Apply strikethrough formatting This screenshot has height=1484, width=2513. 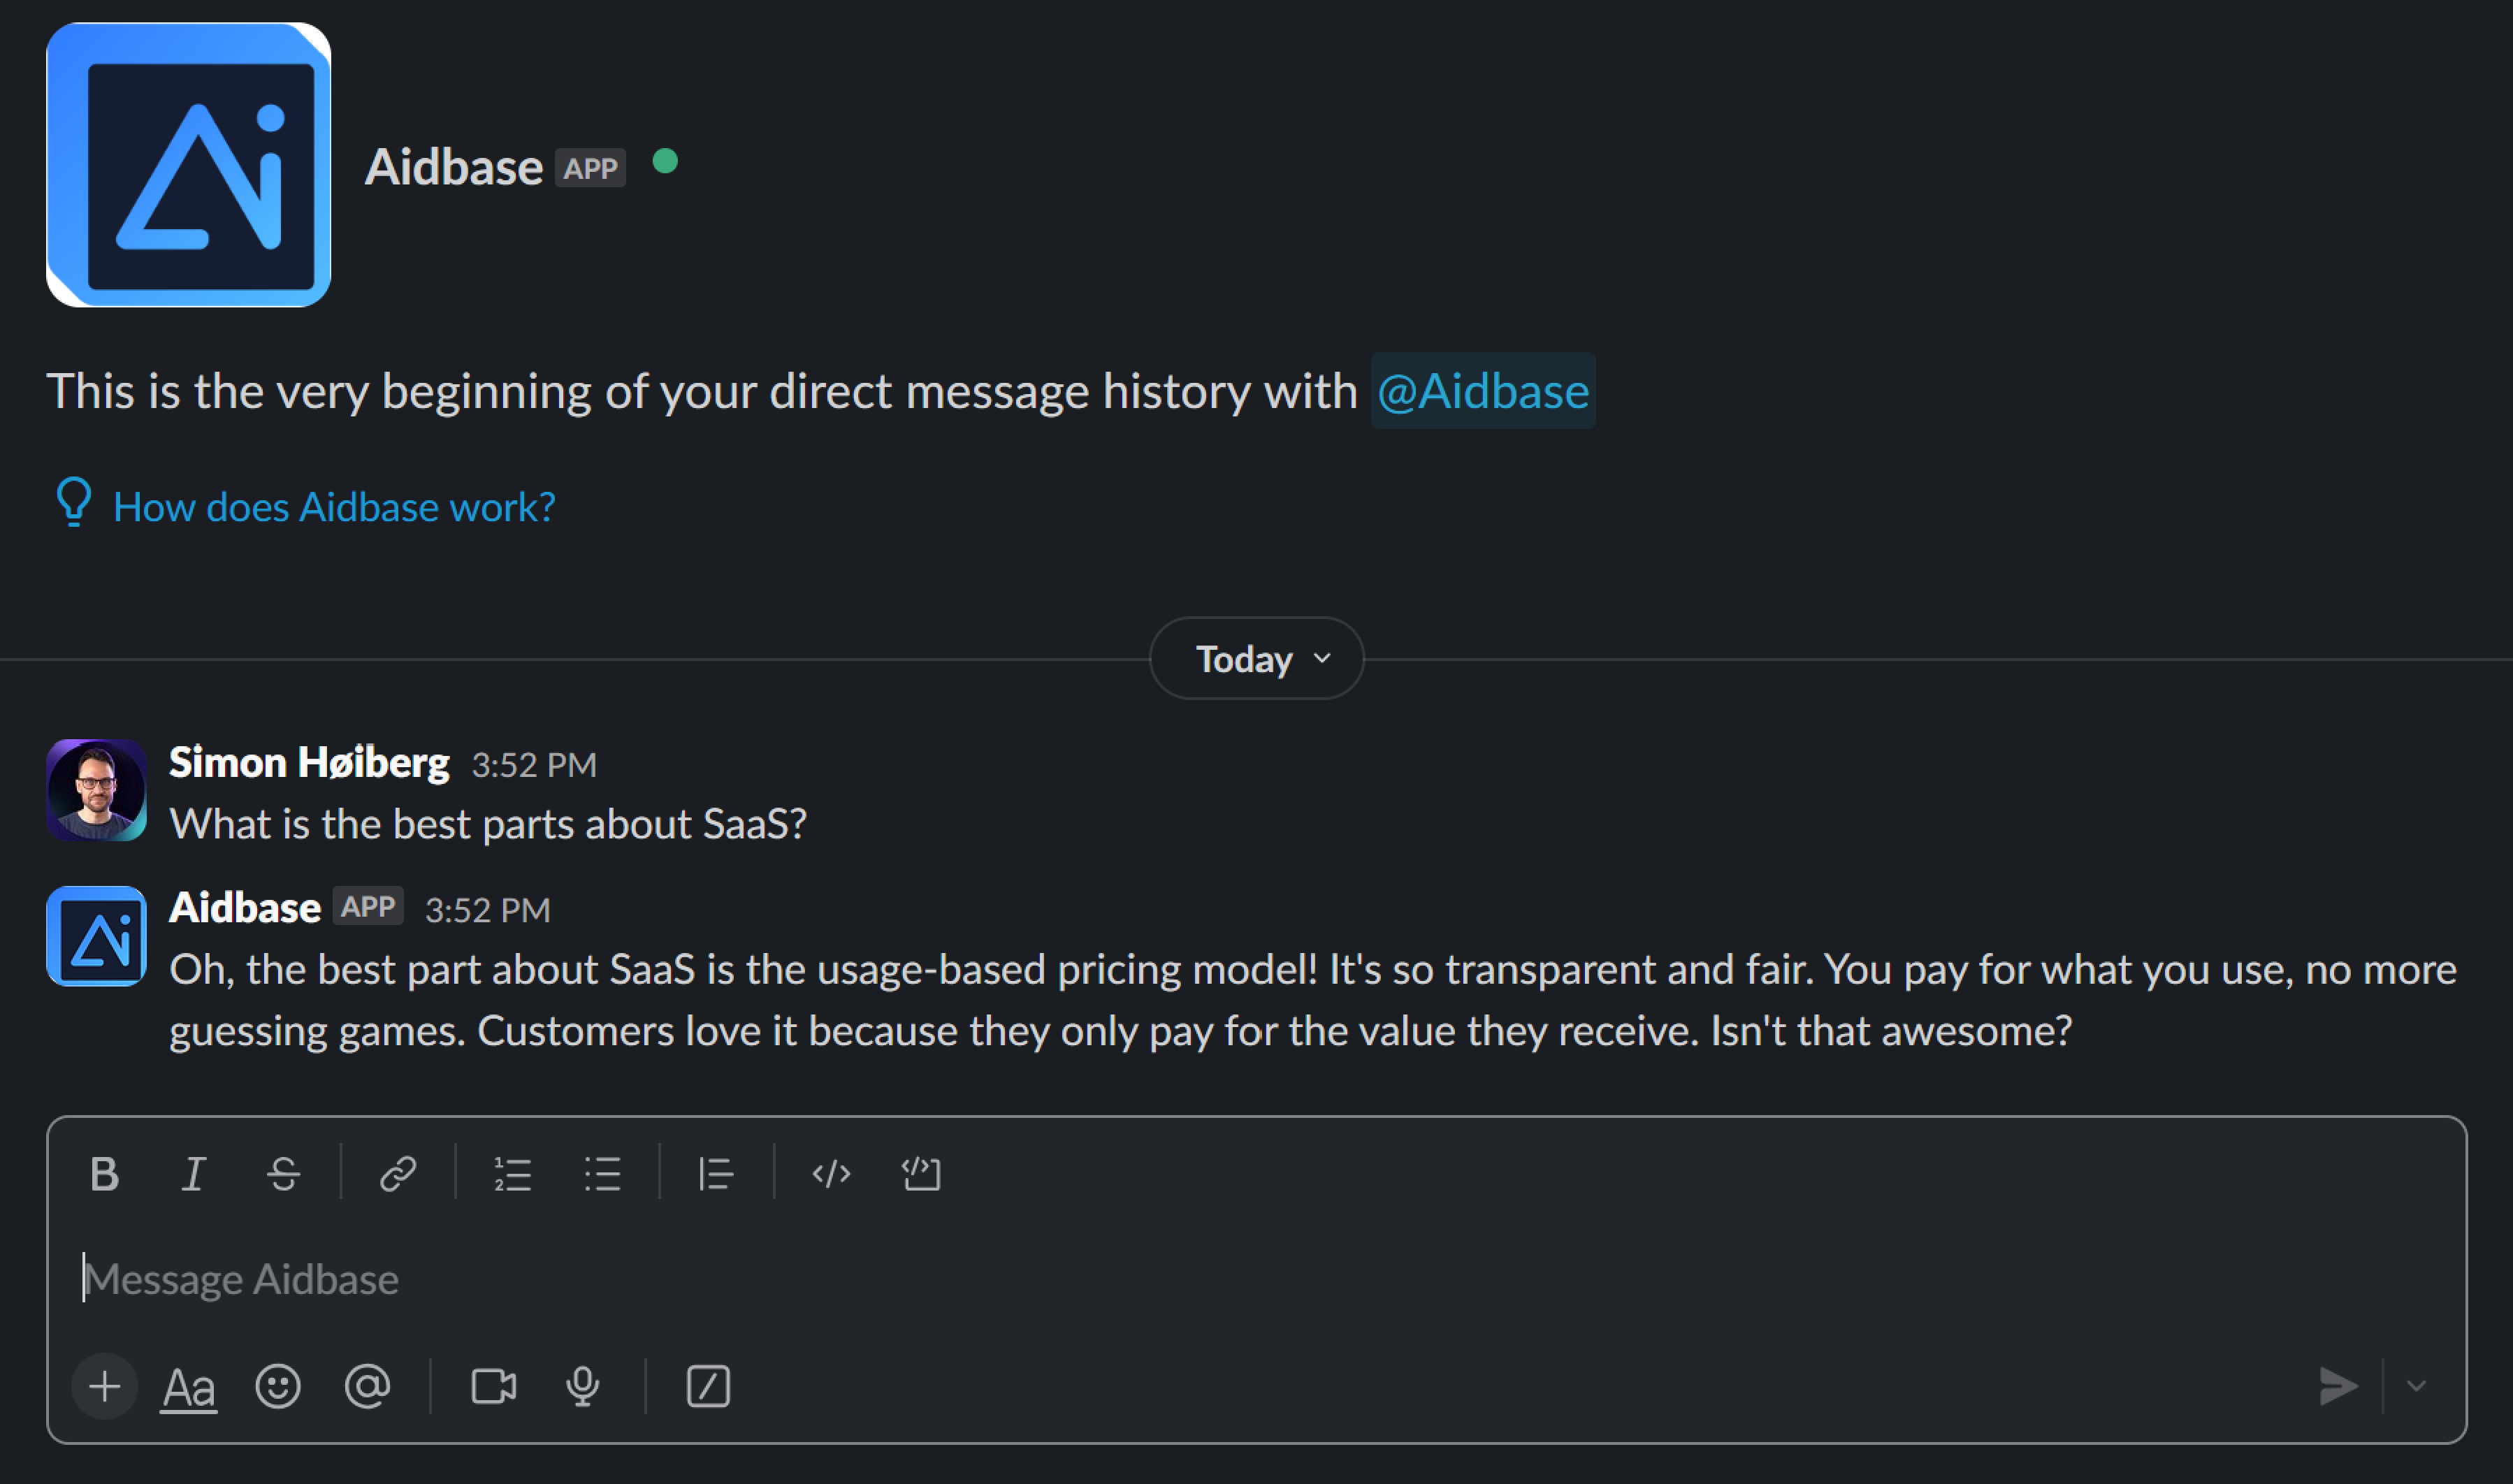(x=284, y=1174)
